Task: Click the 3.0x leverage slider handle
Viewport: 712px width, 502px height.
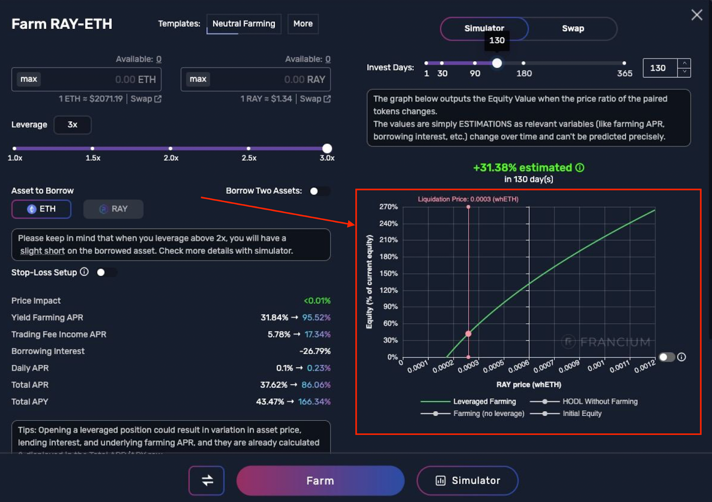Action: tap(327, 148)
